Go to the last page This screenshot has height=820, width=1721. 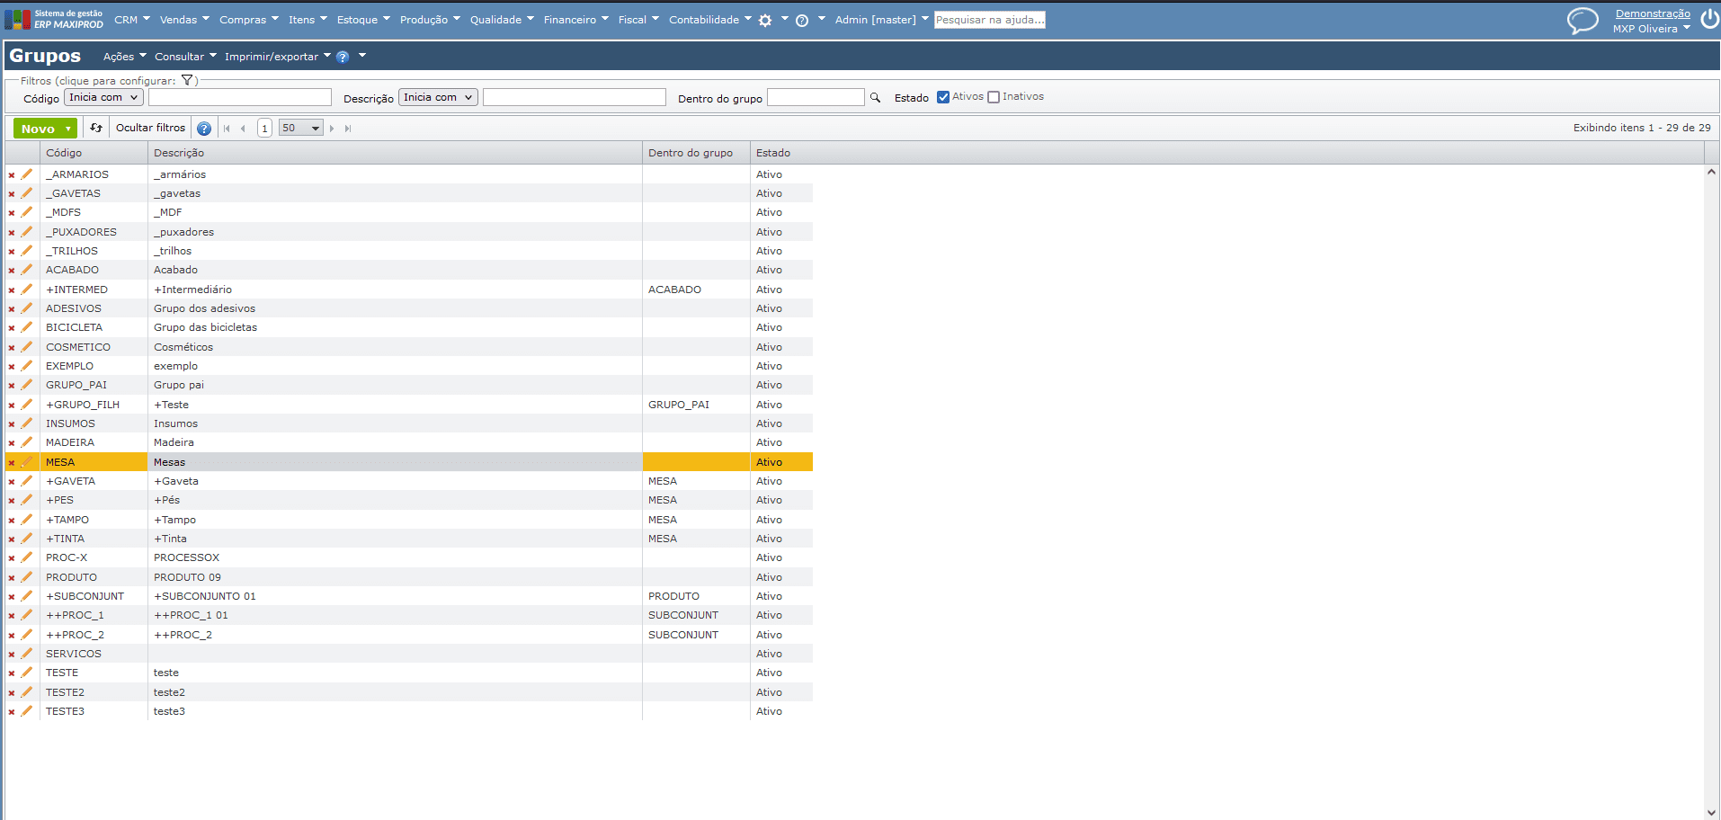pos(348,129)
